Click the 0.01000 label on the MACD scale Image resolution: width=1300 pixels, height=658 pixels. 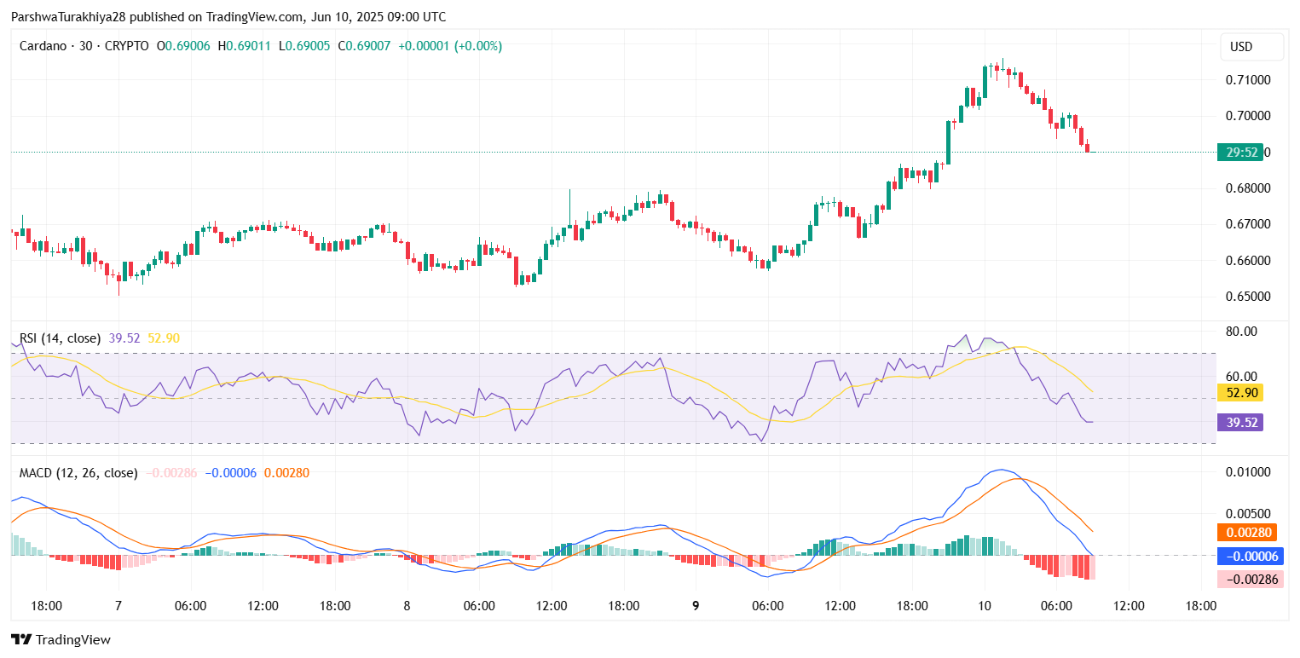(1247, 472)
